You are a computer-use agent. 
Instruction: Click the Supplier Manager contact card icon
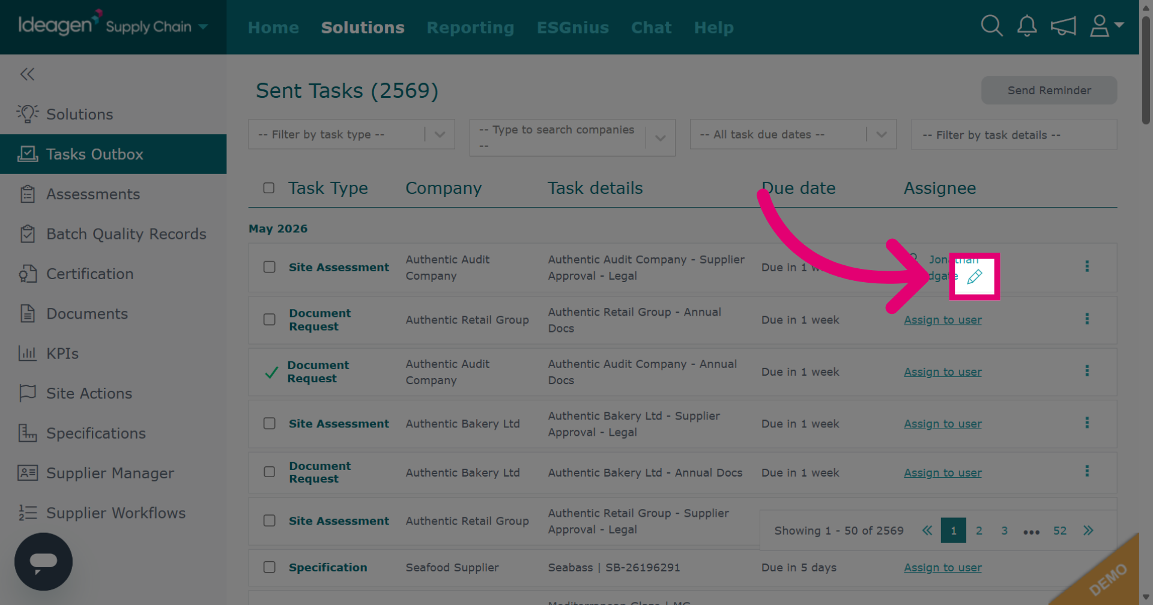tap(27, 473)
